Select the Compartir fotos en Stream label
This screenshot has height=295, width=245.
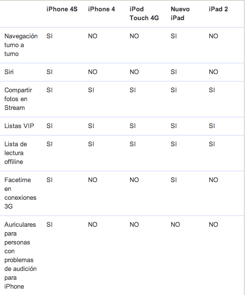point(18,99)
